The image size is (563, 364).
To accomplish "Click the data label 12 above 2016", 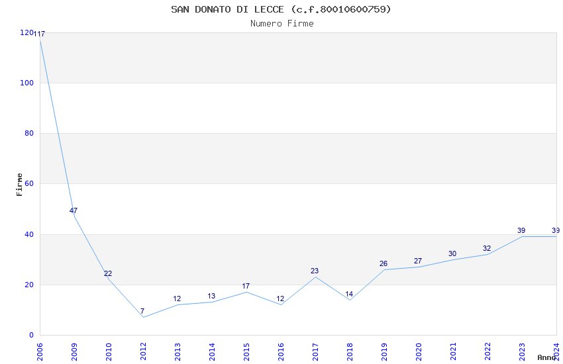I will coord(280,298).
